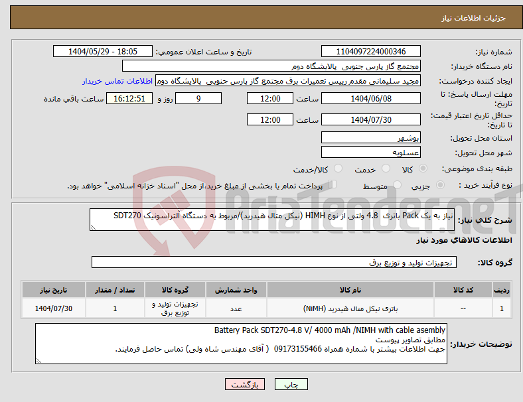Click the response deadline date 1404/06/08
This screenshot has height=402, width=523.
(371, 99)
